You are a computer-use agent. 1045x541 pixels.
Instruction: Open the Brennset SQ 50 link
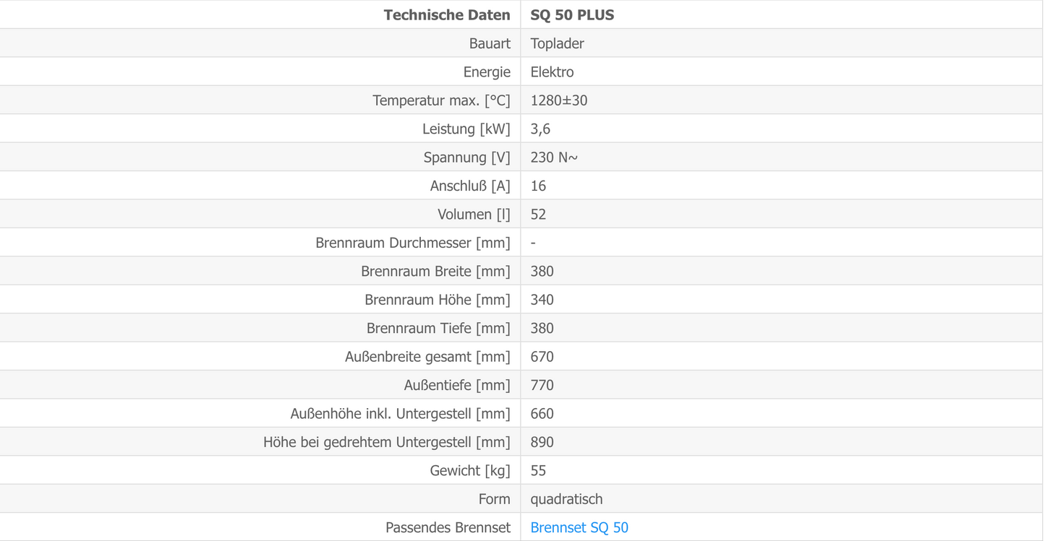pos(579,527)
